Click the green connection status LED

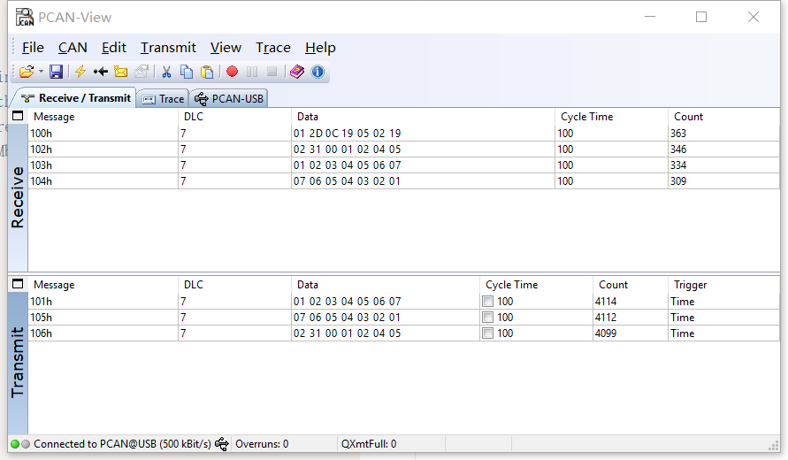14,444
